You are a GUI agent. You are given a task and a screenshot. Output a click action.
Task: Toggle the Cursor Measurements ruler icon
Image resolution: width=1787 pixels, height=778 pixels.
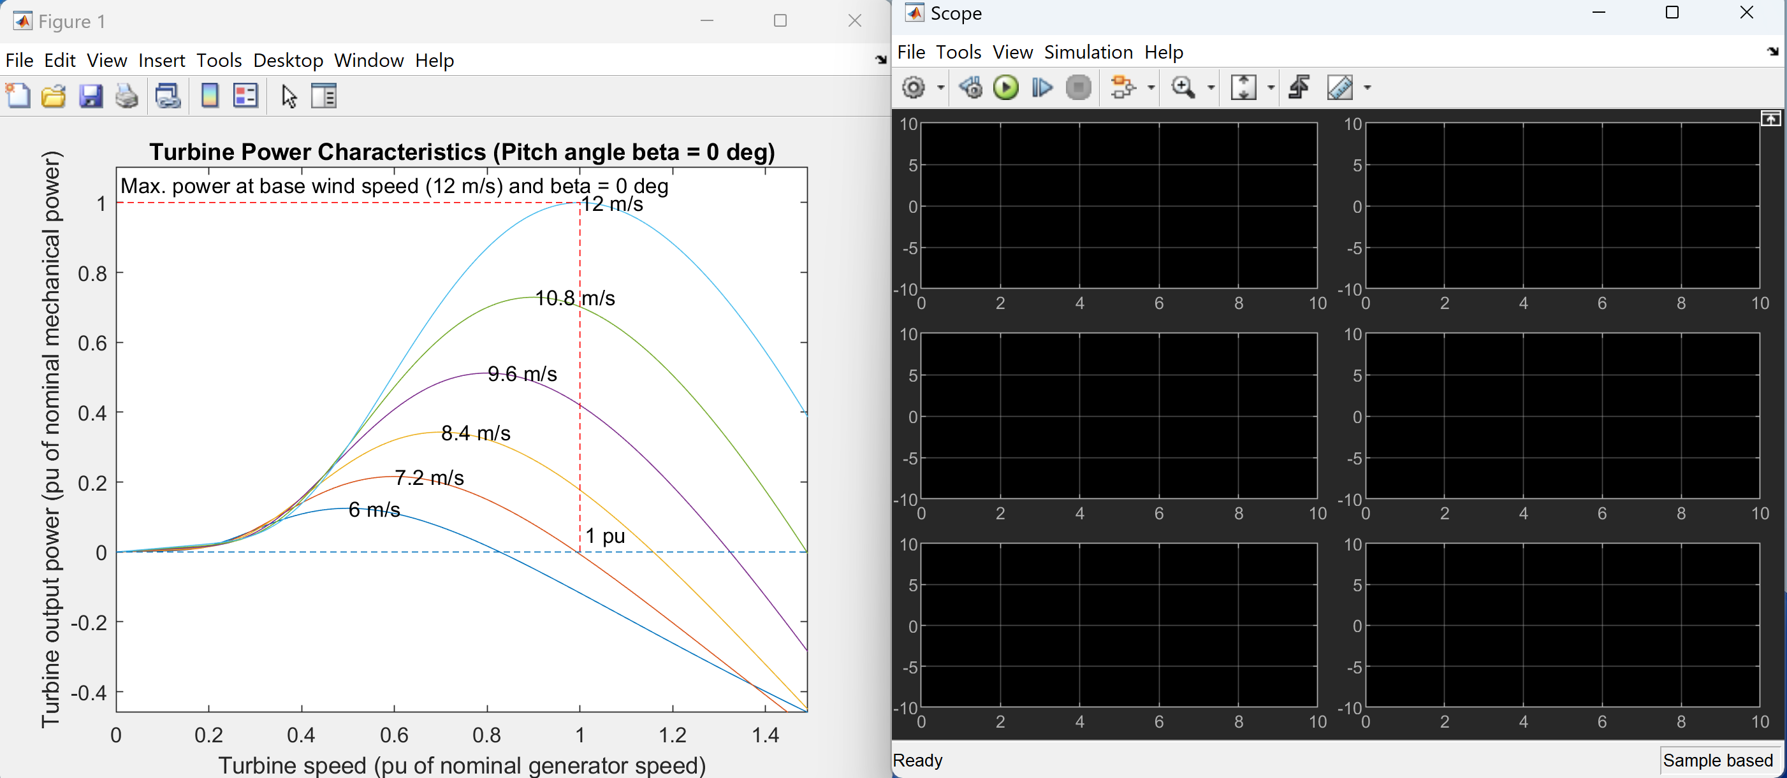click(1339, 88)
